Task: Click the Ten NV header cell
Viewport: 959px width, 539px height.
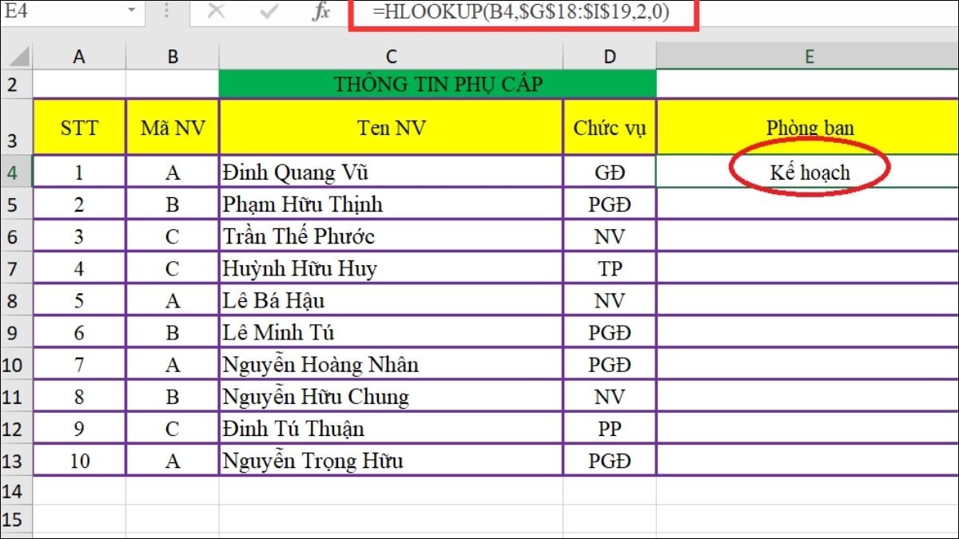Action: coord(391,128)
